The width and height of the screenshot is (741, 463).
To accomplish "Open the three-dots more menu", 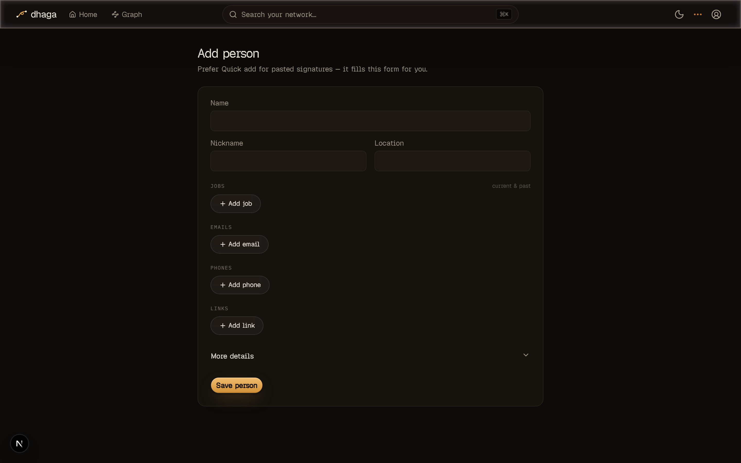I will click(x=698, y=14).
